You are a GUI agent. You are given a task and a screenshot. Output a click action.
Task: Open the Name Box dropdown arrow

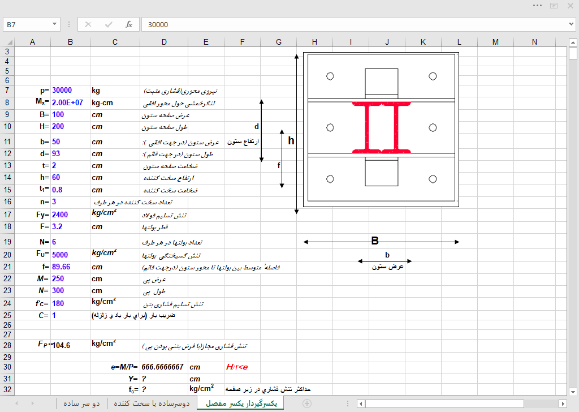54,24
